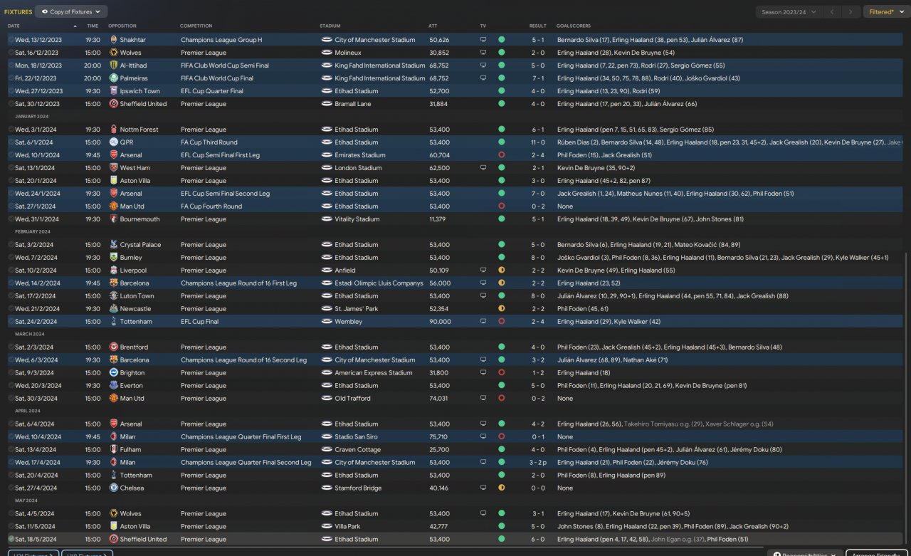Screen dimensions: 911x556
Task: Open the Emirates Stadium link
Action: [x=359, y=155]
